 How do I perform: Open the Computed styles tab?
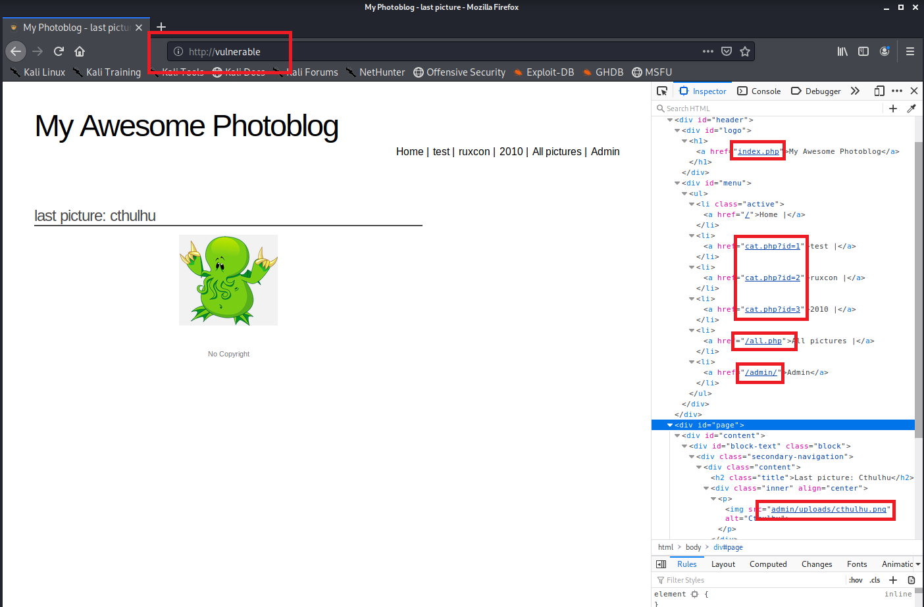click(x=768, y=564)
